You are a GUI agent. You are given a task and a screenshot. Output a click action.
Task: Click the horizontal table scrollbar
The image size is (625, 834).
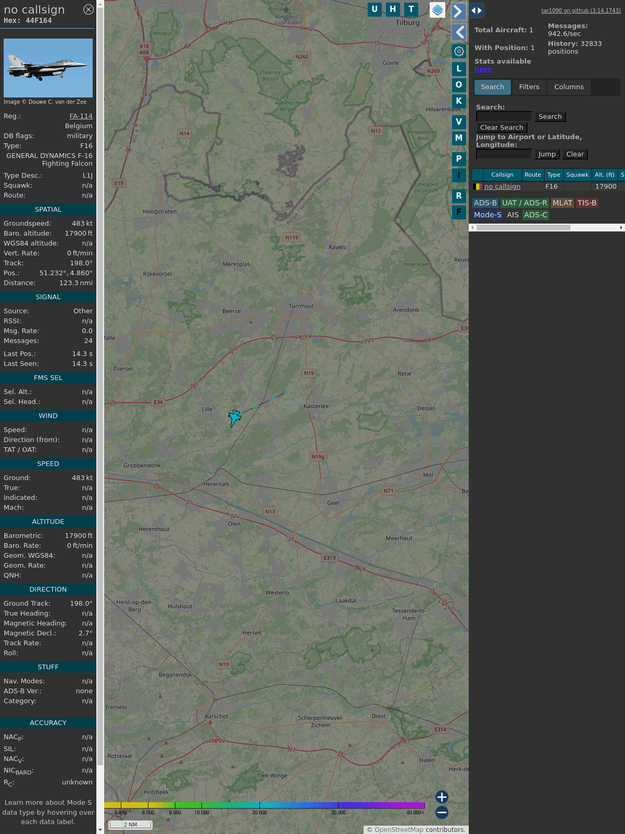pos(523,227)
